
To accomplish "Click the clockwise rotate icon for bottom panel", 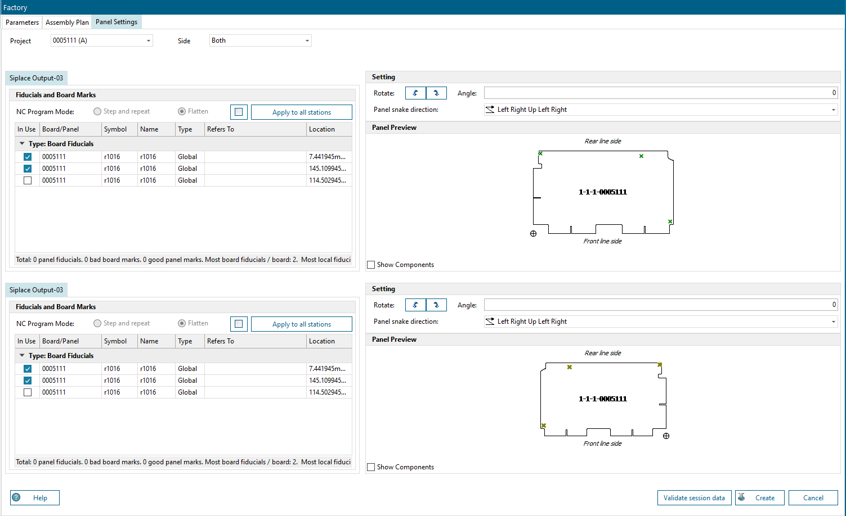I will 436,305.
